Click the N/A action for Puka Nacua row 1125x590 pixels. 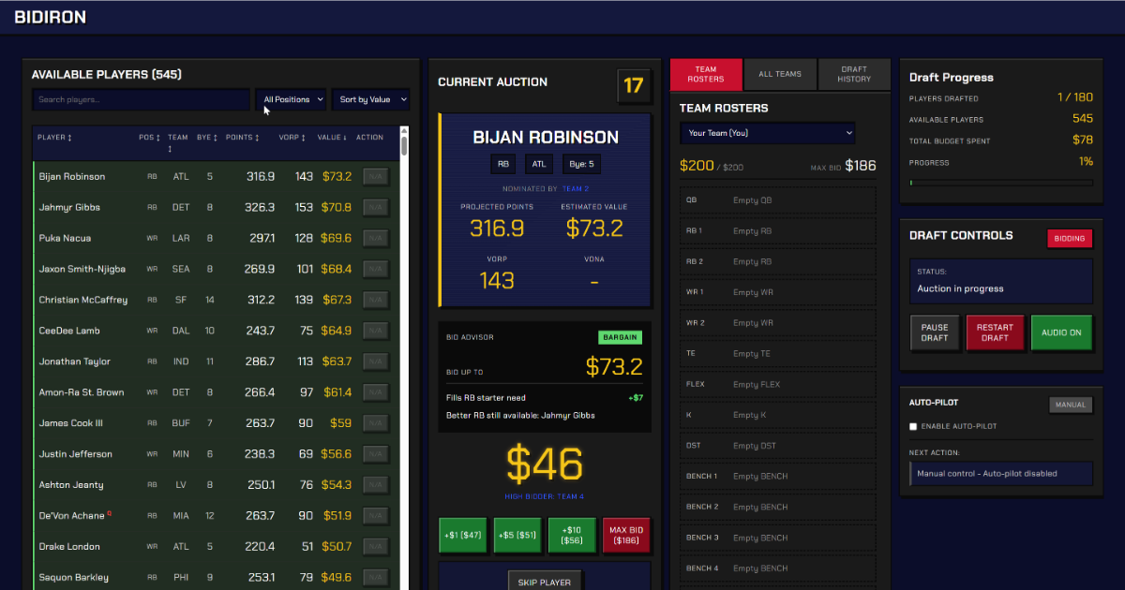point(376,238)
